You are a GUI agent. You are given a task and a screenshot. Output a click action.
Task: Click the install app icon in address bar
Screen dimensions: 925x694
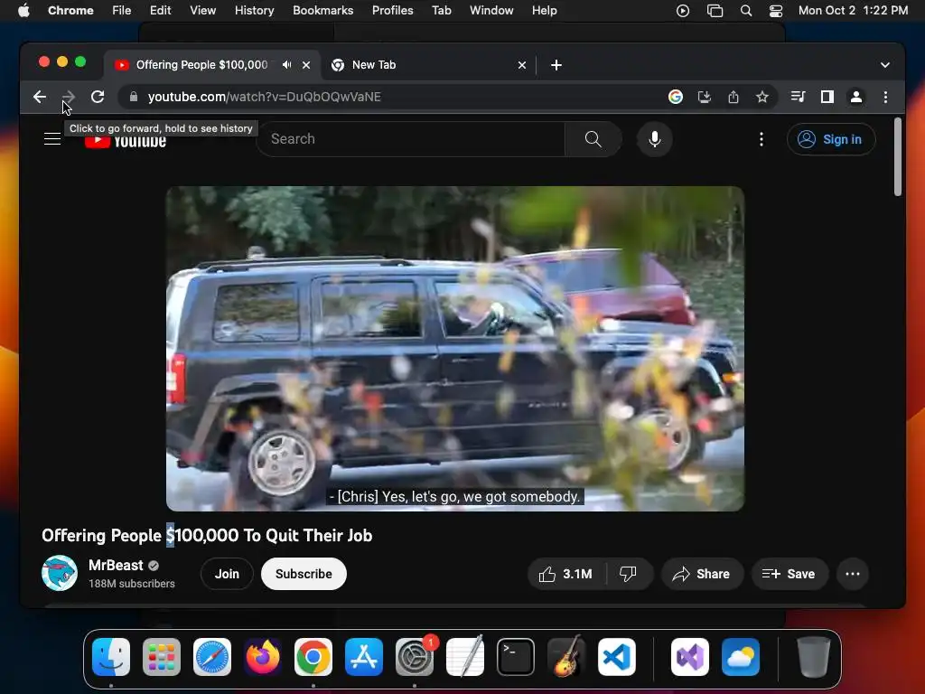(705, 97)
